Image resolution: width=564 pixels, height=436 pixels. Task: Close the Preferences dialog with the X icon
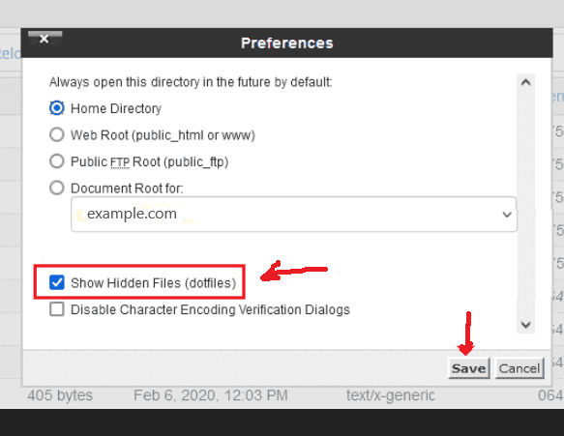coord(45,39)
